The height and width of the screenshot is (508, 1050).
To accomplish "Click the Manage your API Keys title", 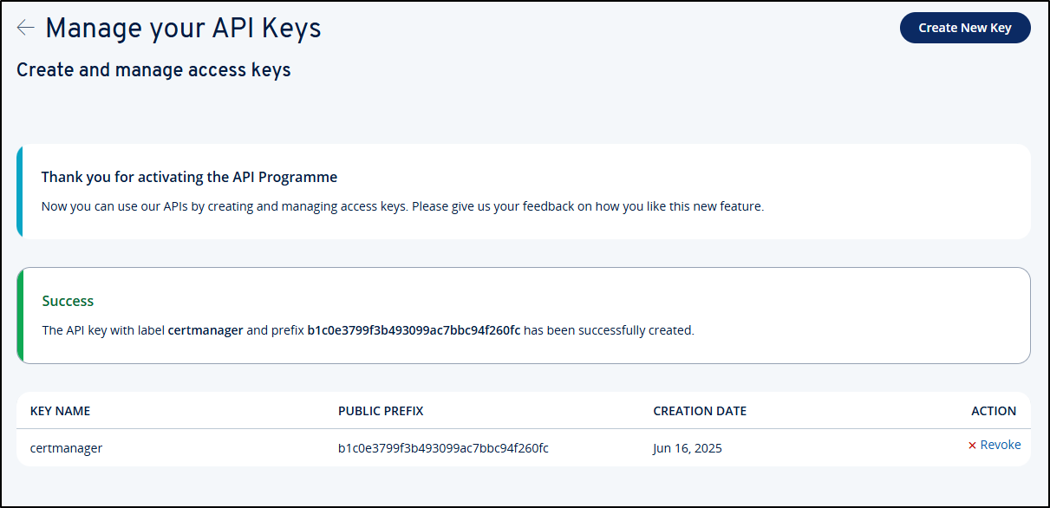I will [183, 28].
